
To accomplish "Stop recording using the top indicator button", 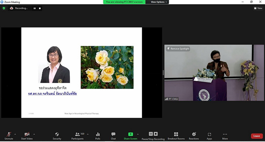I will [x=40, y=8].
